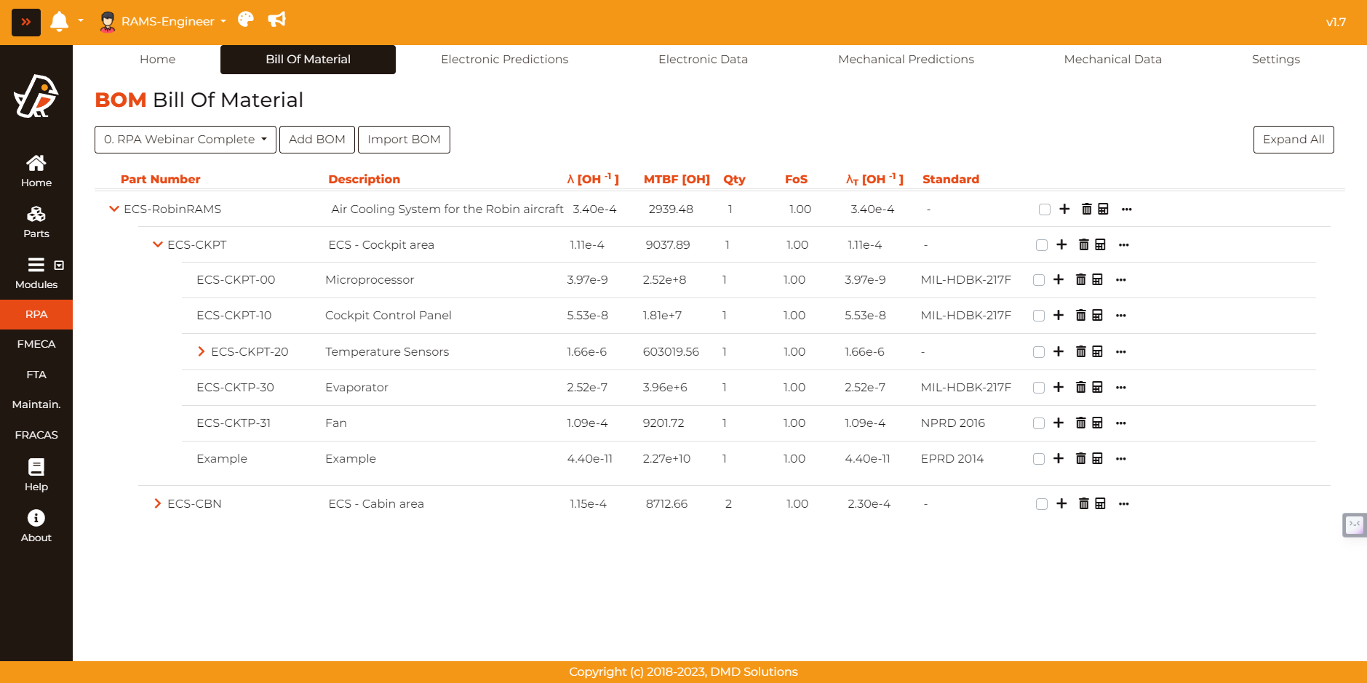Screen dimensions: 1367x683
Task: Expand sidebar with double-arrow button
Action: click(x=26, y=22)
